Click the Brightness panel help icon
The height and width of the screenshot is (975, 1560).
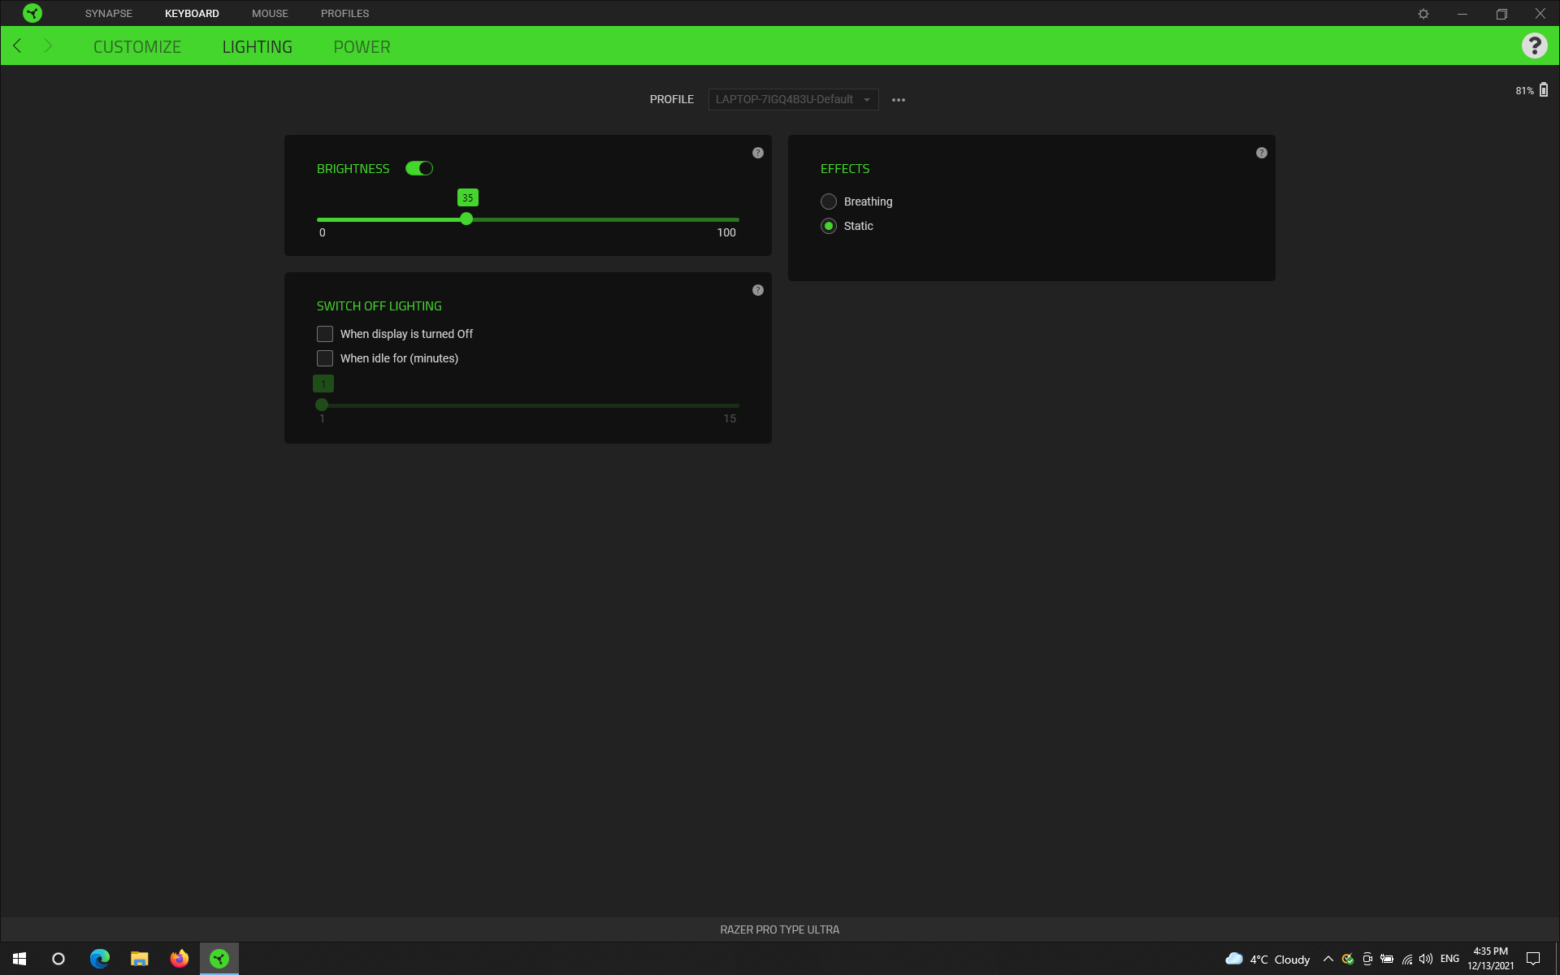(758, 153)
